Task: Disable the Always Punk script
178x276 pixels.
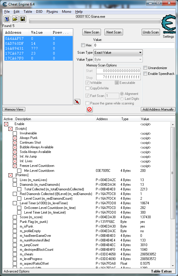Action: 15,138
